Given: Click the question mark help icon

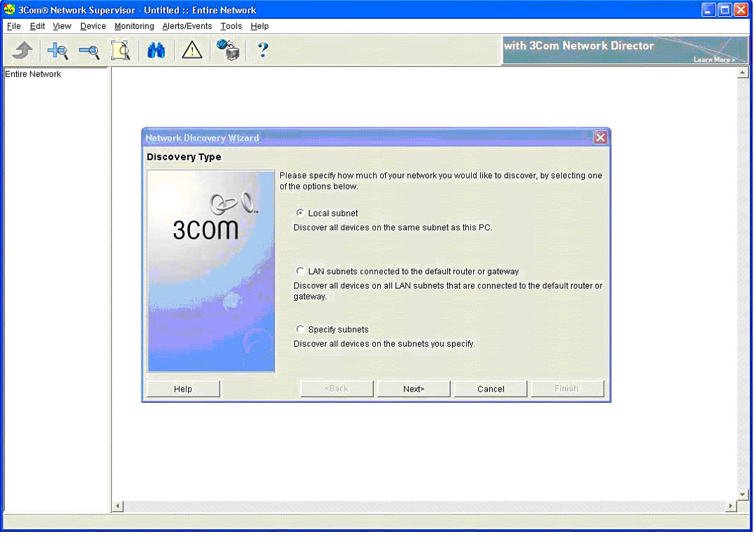Looking at the screenshot, I should point(263,50).
